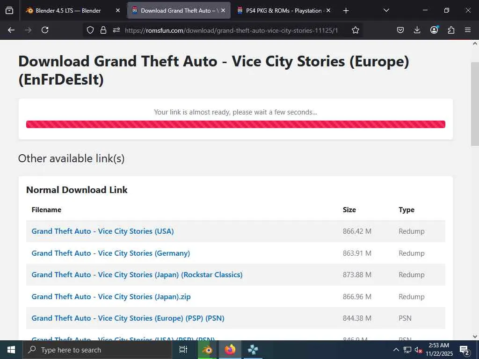Select the 863.91 M size value
This screenshot has width=479, height=359.
(357, 253)
